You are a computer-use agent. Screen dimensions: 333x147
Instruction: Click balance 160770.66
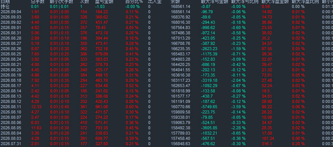181,107
